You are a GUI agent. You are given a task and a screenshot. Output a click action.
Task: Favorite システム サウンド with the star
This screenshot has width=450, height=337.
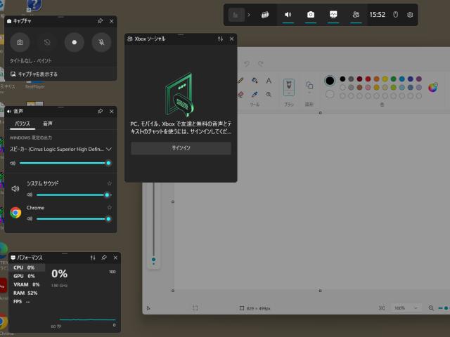point(110,183)
